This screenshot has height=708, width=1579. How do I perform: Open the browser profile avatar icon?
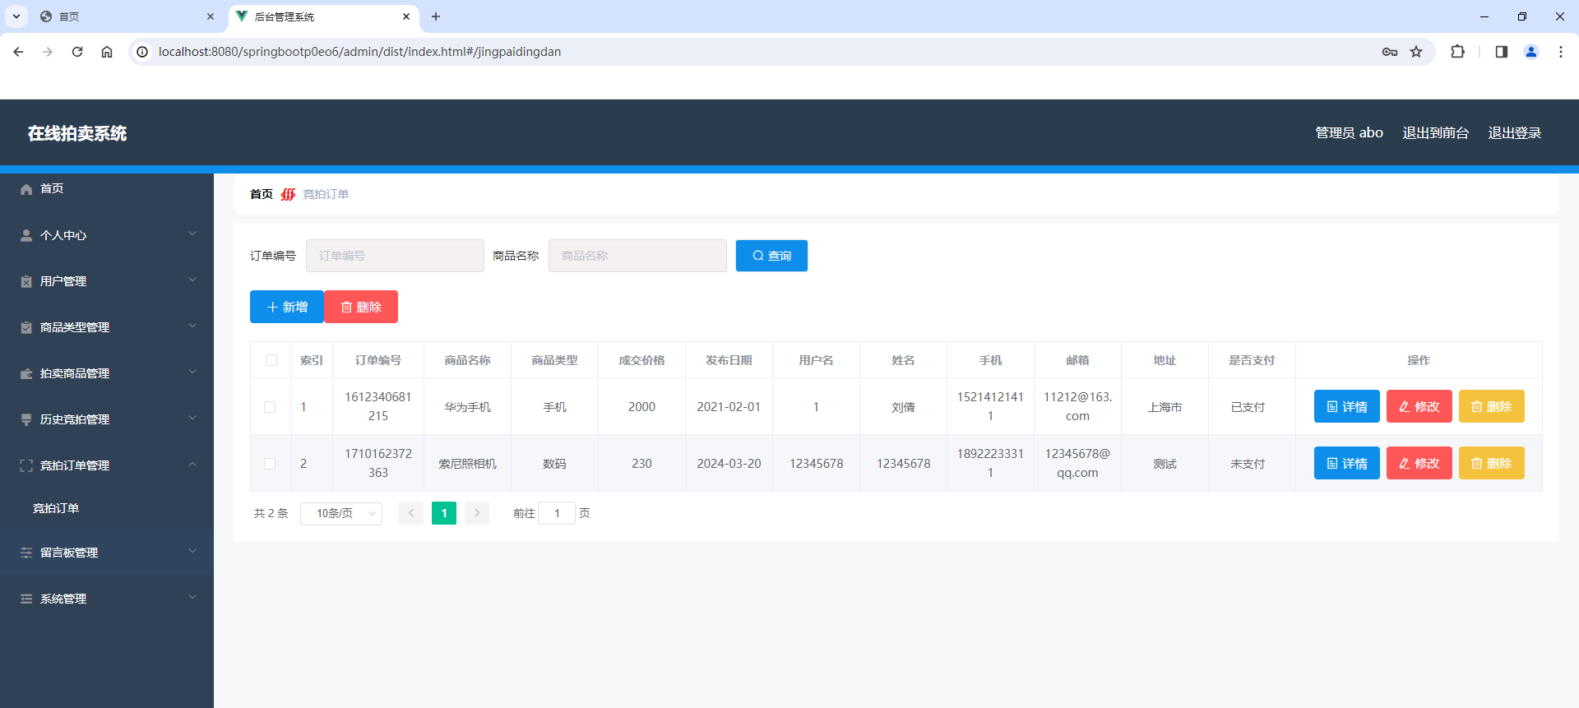click(x=1531, y=52)
